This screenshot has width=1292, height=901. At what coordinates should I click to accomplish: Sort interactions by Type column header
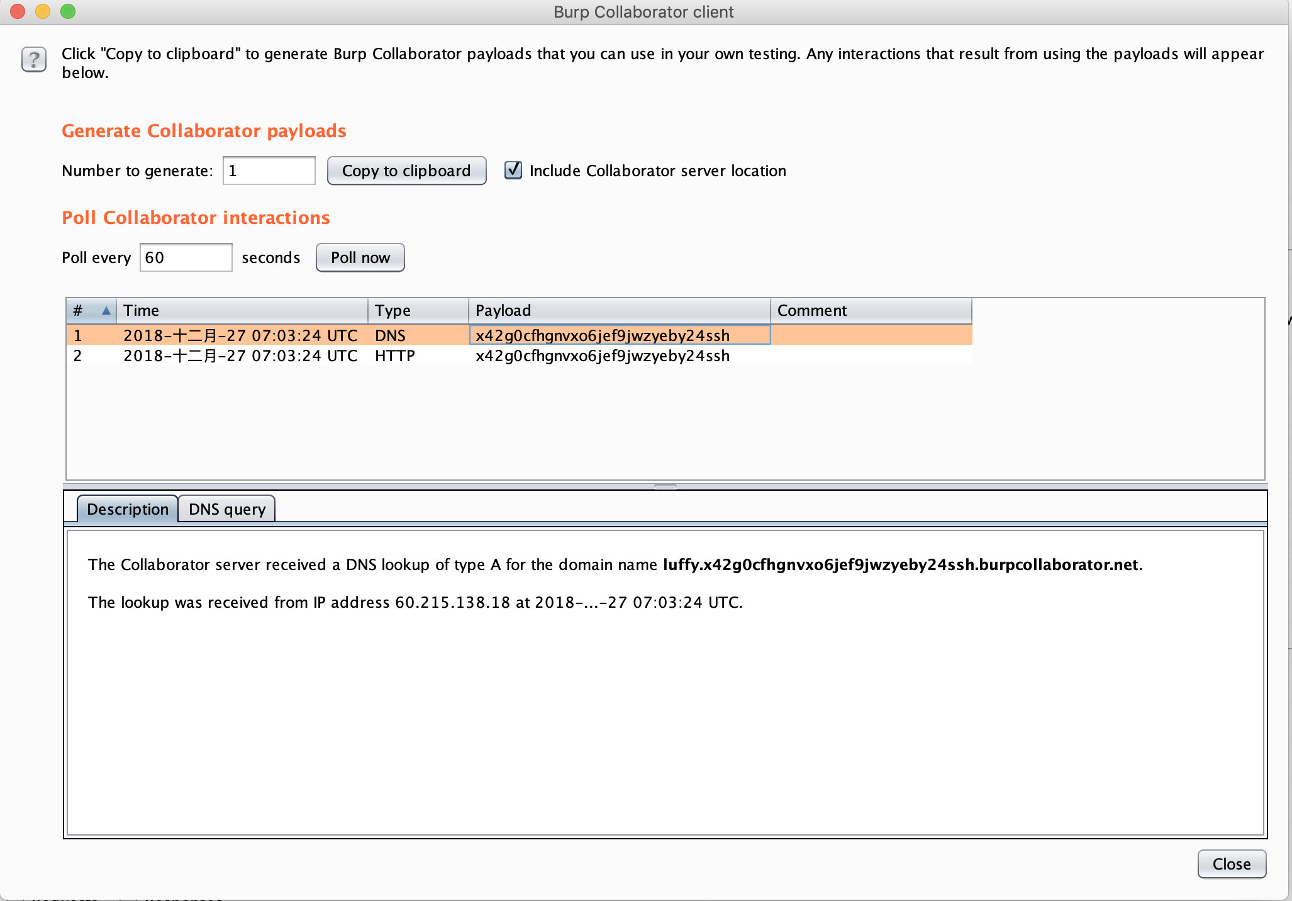pyautogui.click(x=418, y=310)
